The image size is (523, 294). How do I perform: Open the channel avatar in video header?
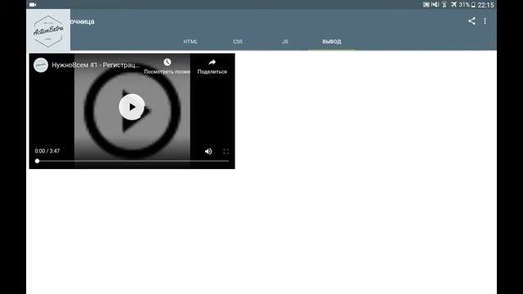[41, 65]
